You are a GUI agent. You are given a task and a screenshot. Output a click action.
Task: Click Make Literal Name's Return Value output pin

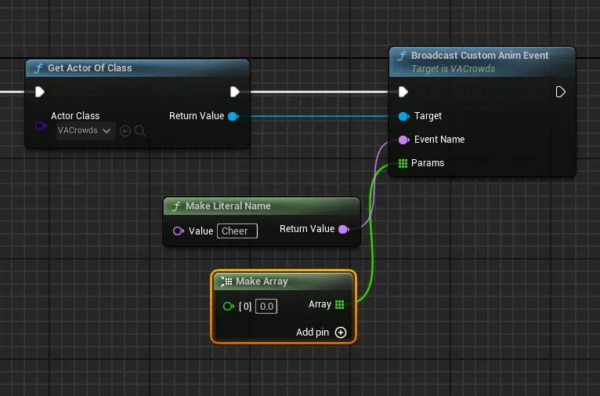point(342,229)
